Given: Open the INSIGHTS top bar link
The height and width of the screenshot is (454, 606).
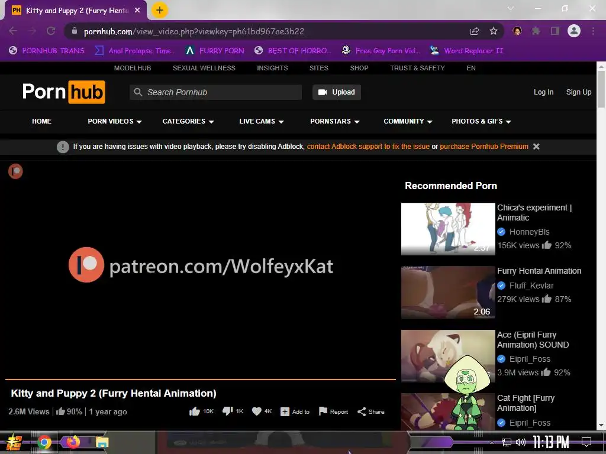Looking at the screenshot, I should pos(272,68).
